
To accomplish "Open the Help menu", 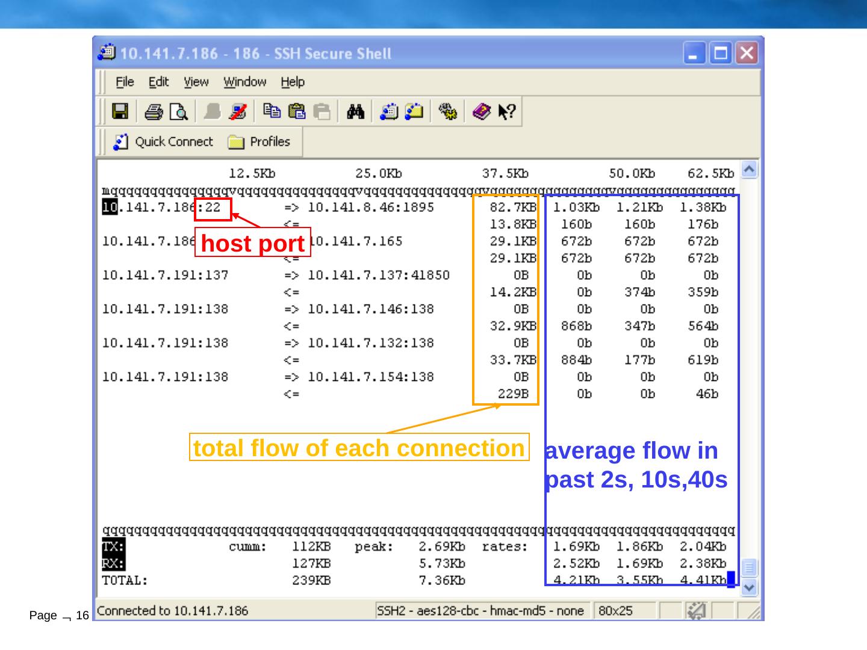I will point(293,82).
